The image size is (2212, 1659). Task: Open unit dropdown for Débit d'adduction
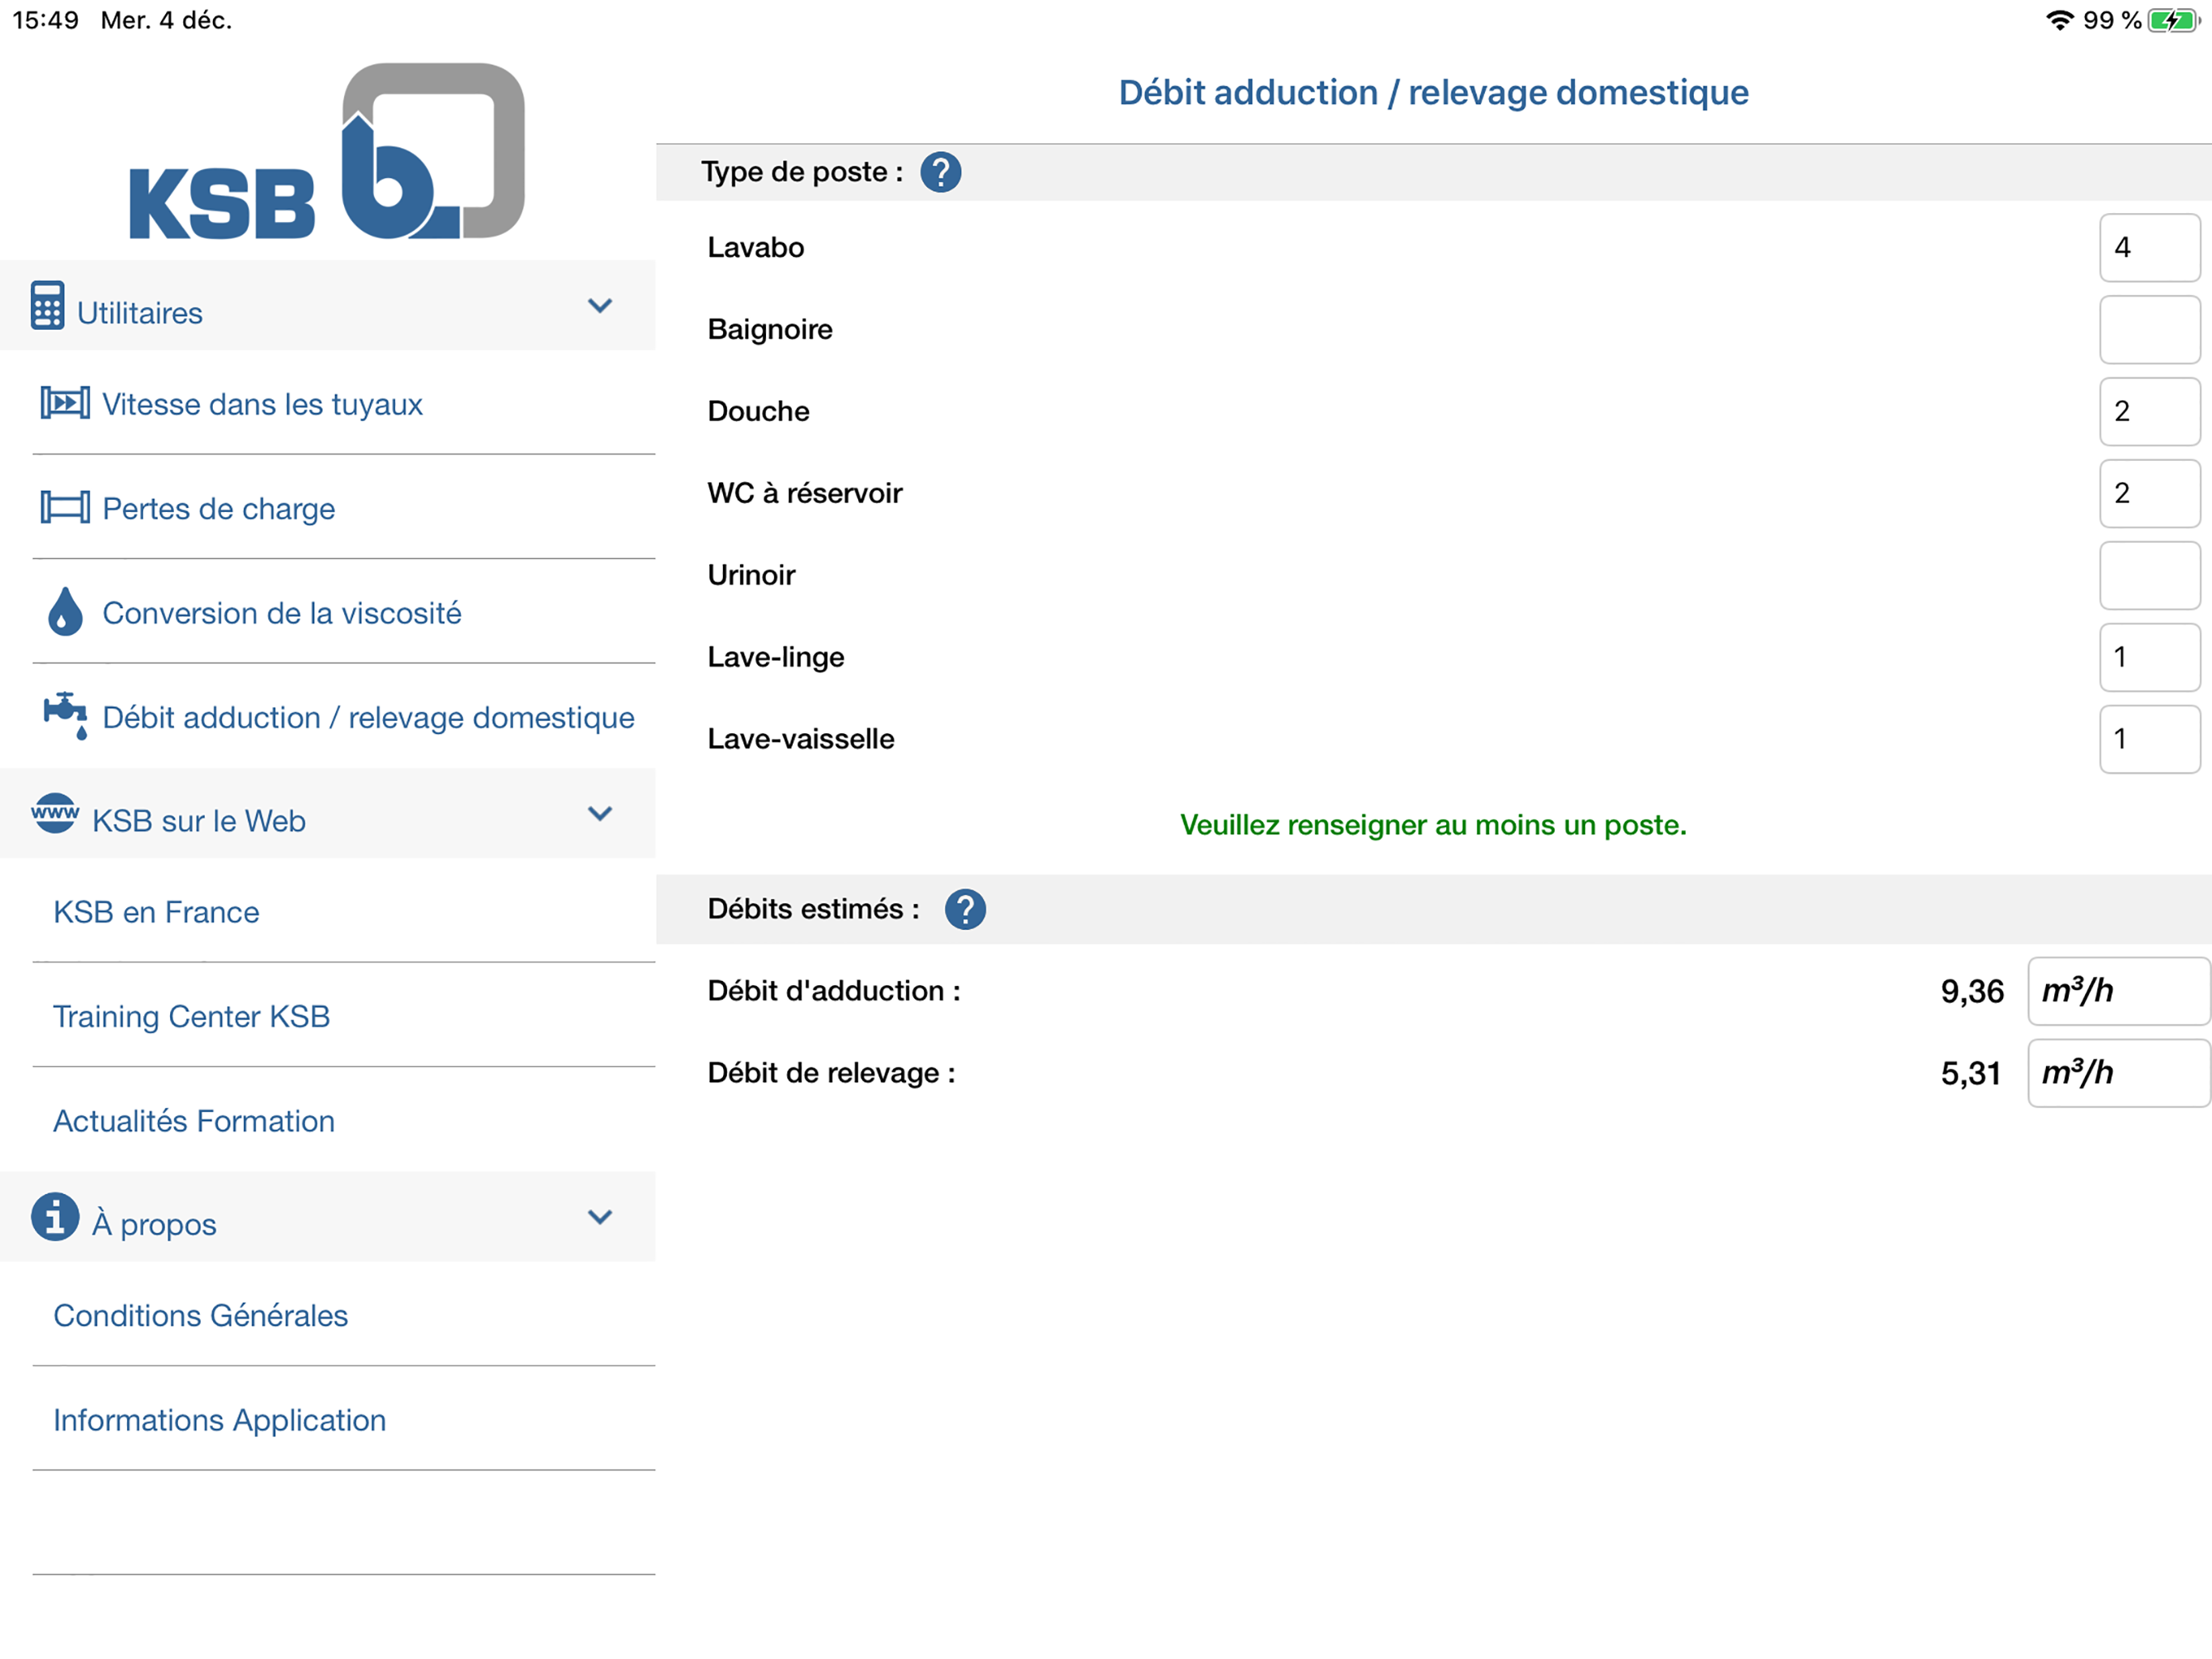point(2119,992)
